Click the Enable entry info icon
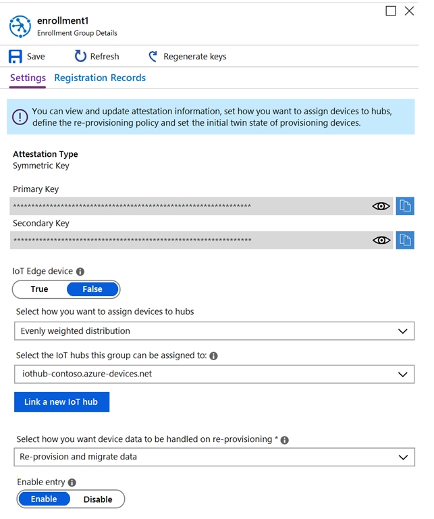The image size is (434, 519). 72,483
